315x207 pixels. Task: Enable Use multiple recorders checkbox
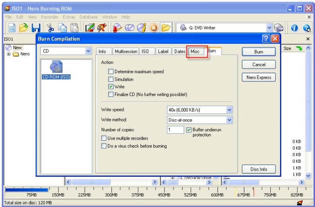(104, 138)
